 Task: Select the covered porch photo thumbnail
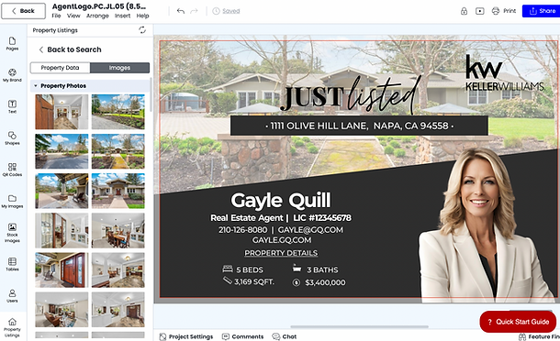coord(62,191)
